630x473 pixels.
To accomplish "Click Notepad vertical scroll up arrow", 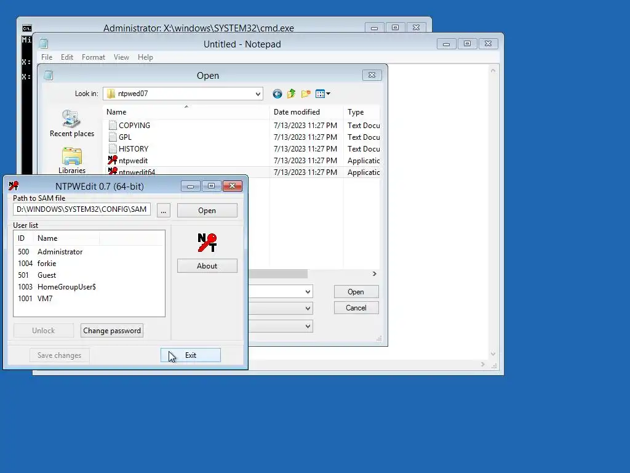I will [x=493, y=71].
